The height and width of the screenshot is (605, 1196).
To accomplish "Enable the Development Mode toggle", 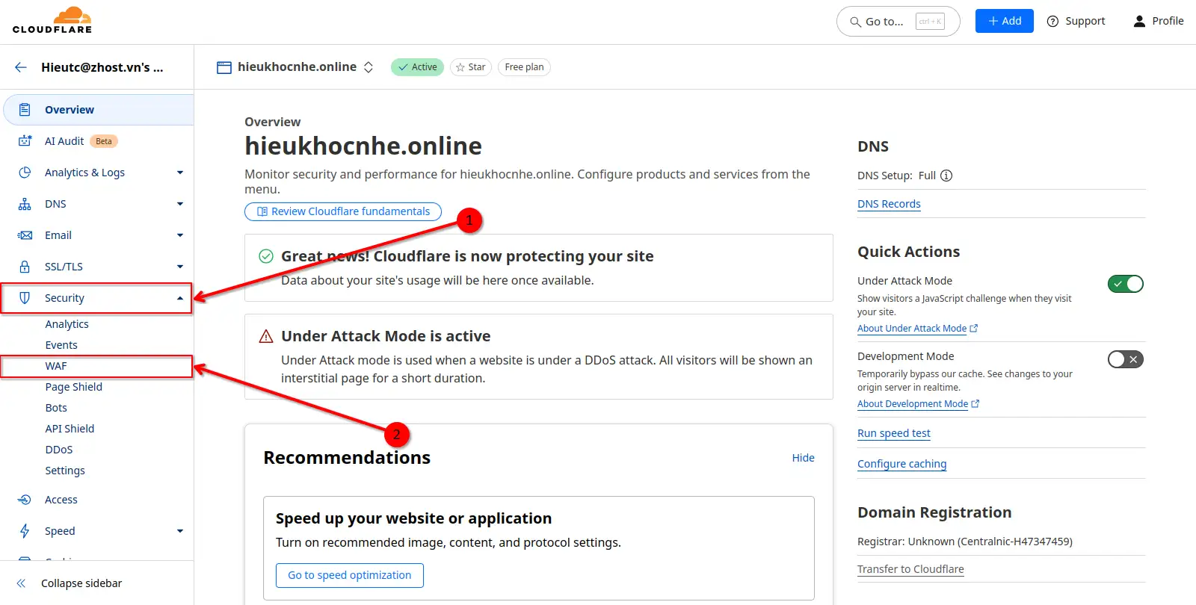I will click(x=1125, y=359).
